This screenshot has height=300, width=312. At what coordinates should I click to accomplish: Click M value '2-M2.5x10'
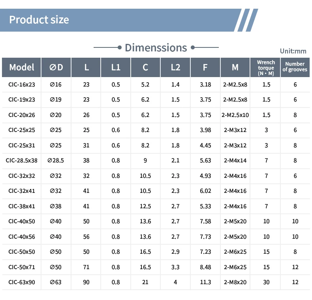coord(235,115)
